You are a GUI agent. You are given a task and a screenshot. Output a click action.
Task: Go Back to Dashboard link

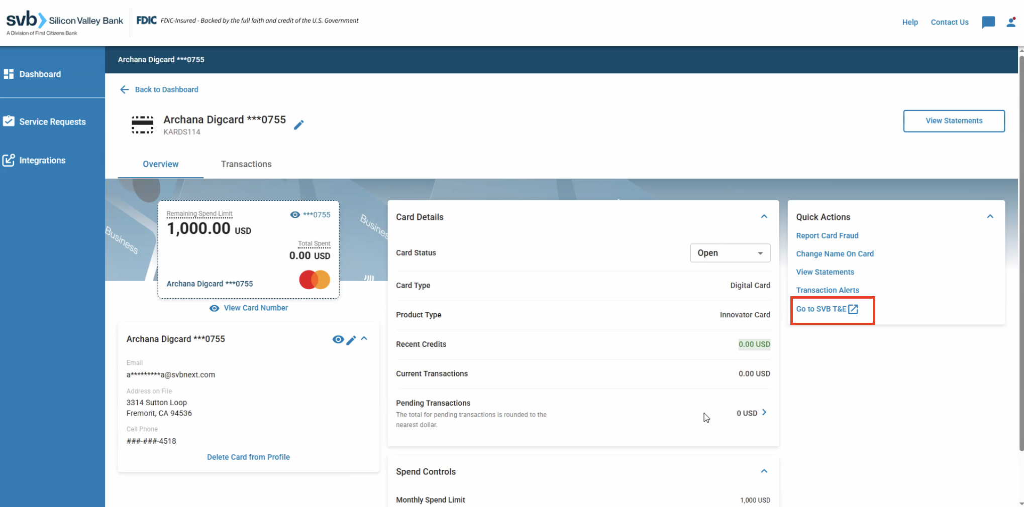tap(167, 89)
